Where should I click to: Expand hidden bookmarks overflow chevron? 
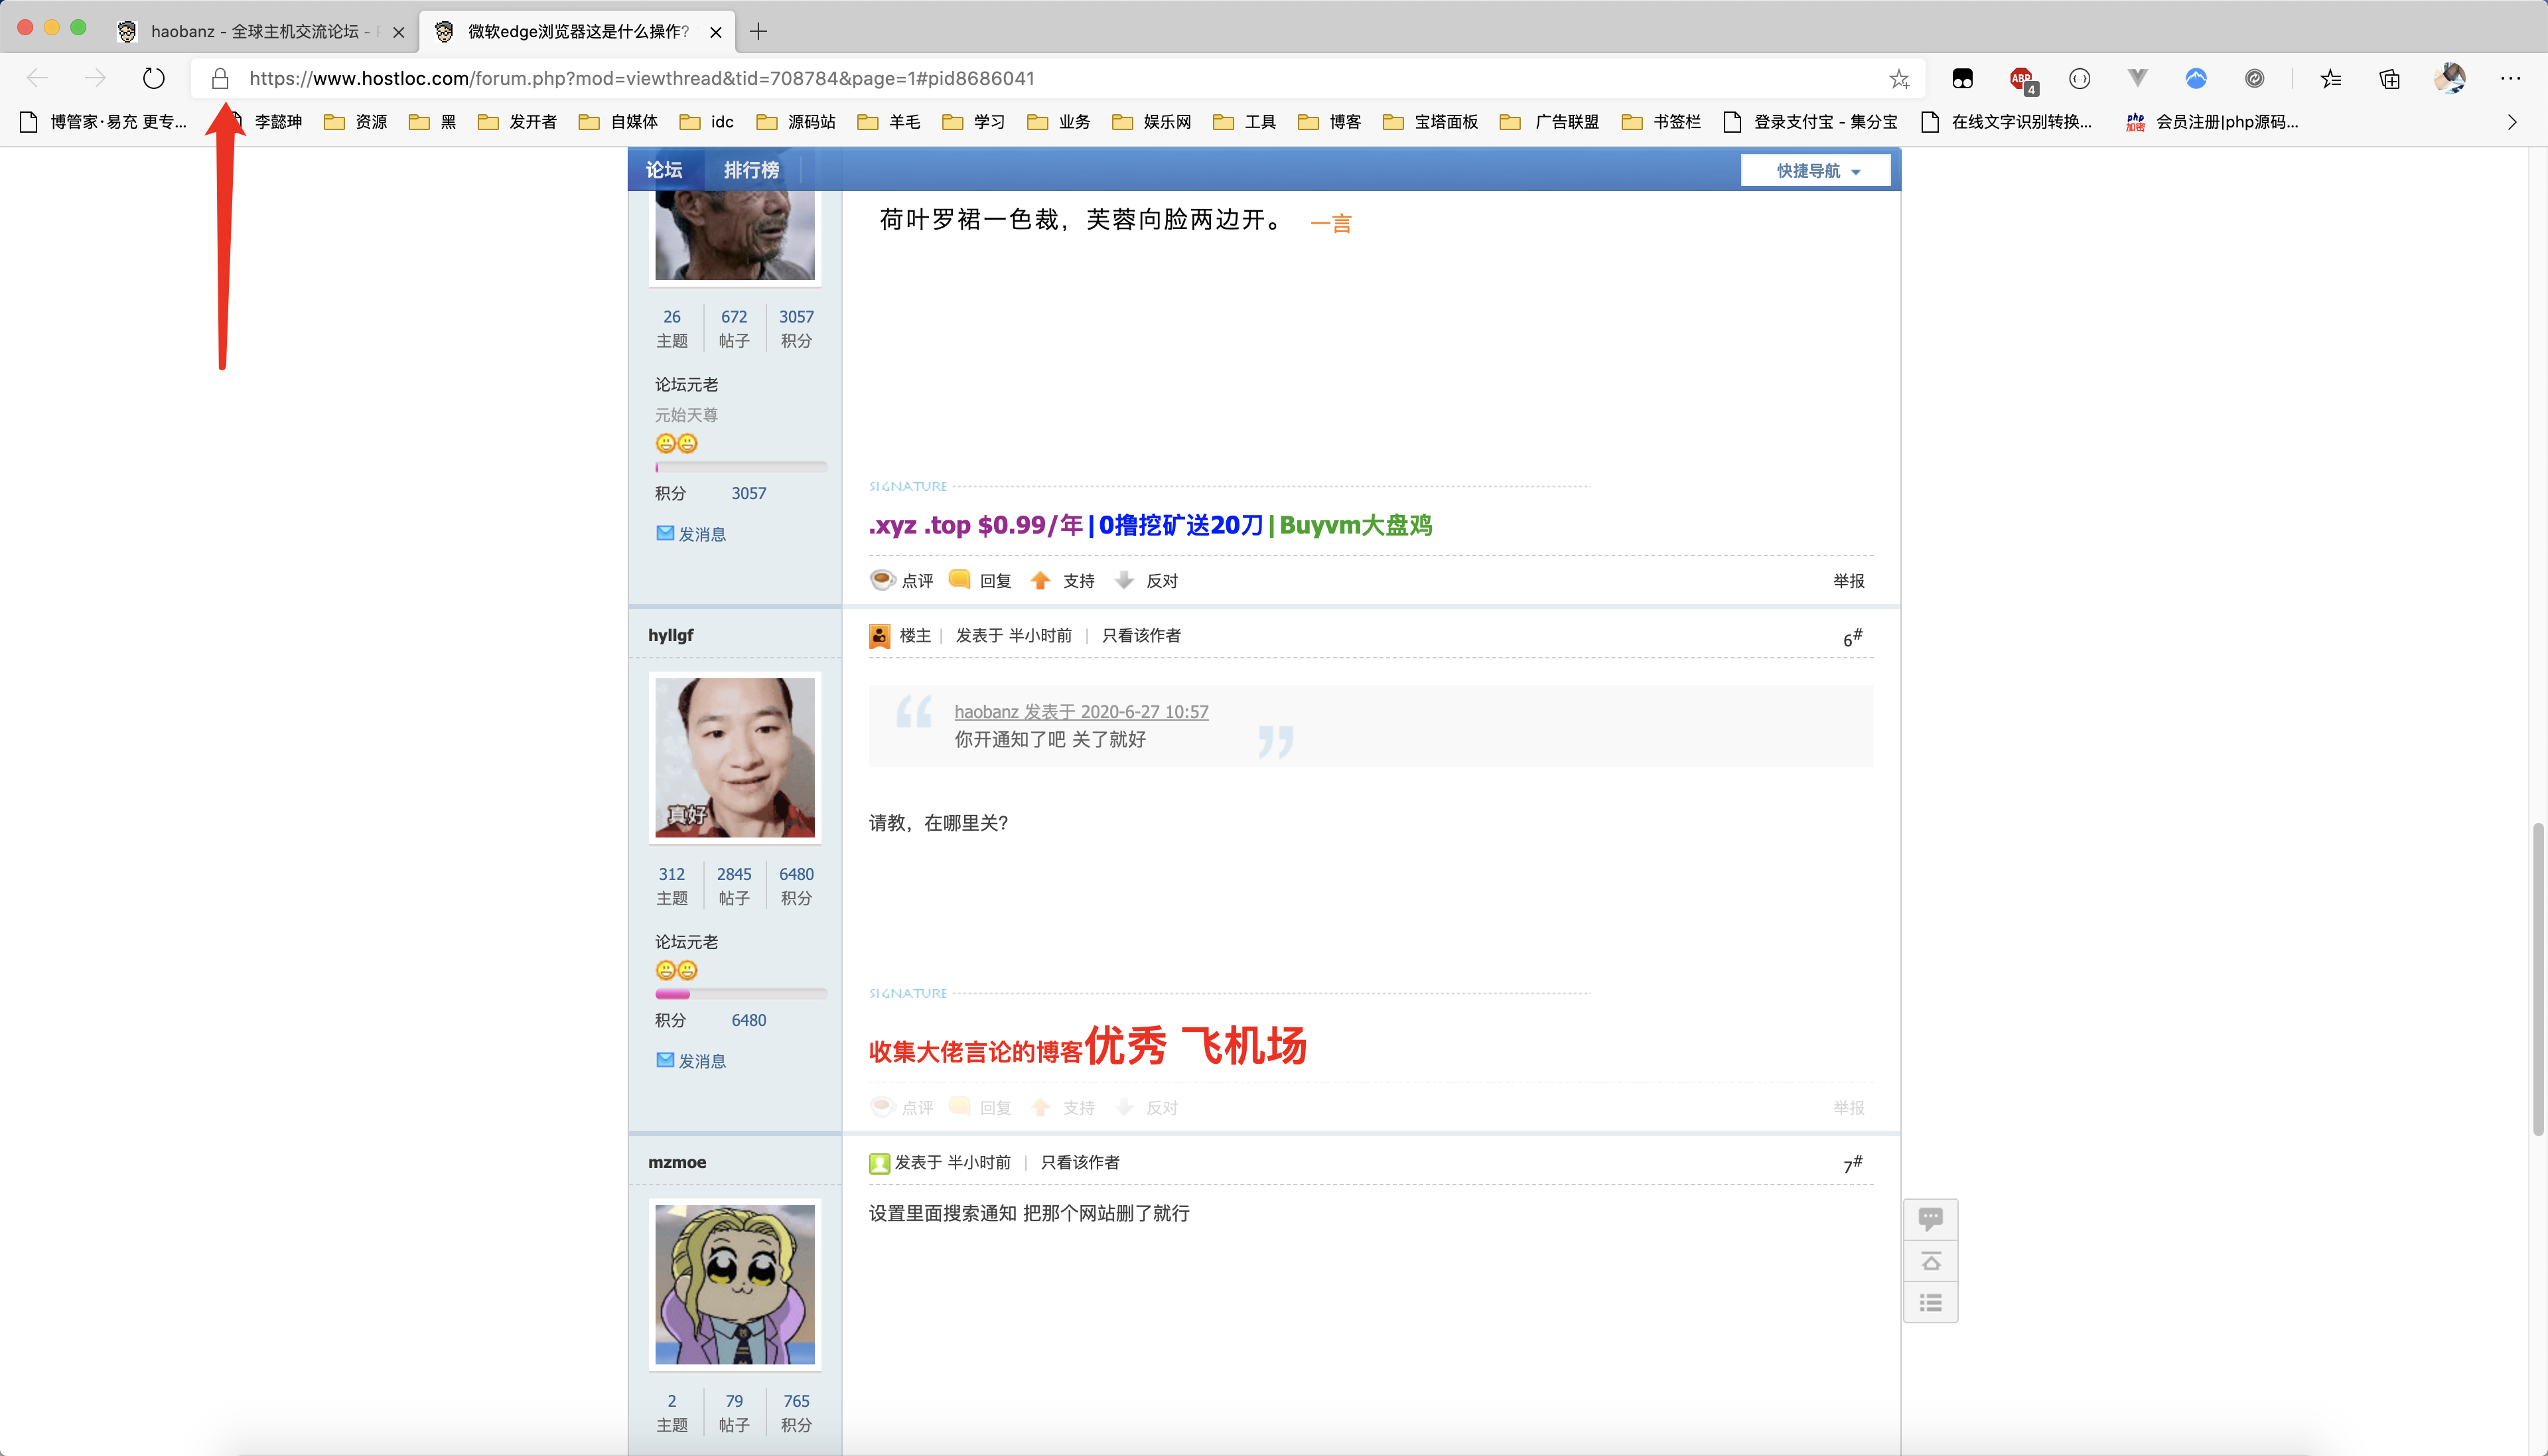point(2511,122)
